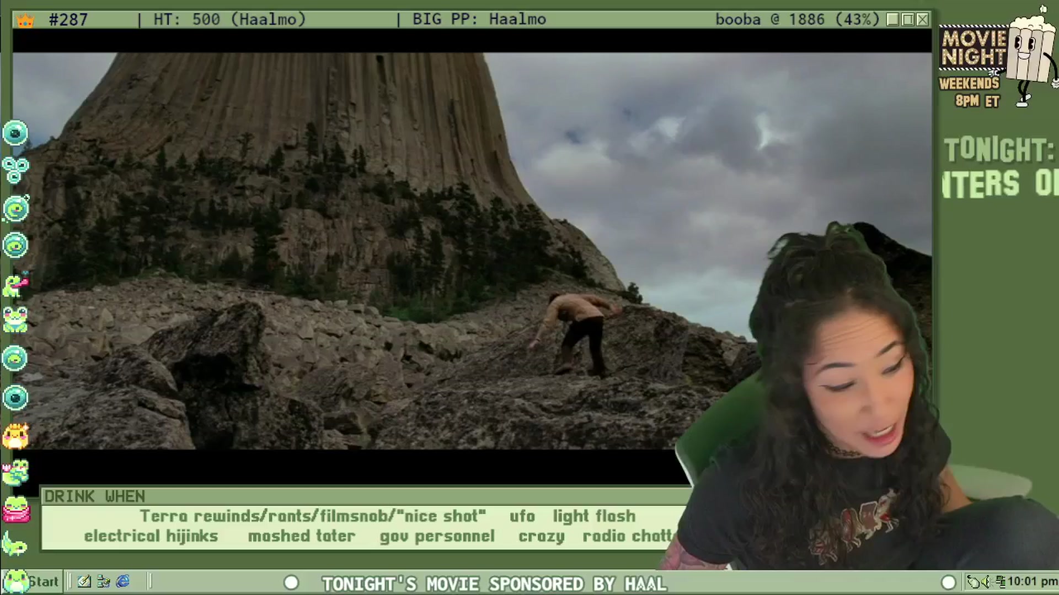The width and height of the screenshot is (1059, 595).
Task: Click the green tadpole icon in the sidebar
Action: [15, 544]
